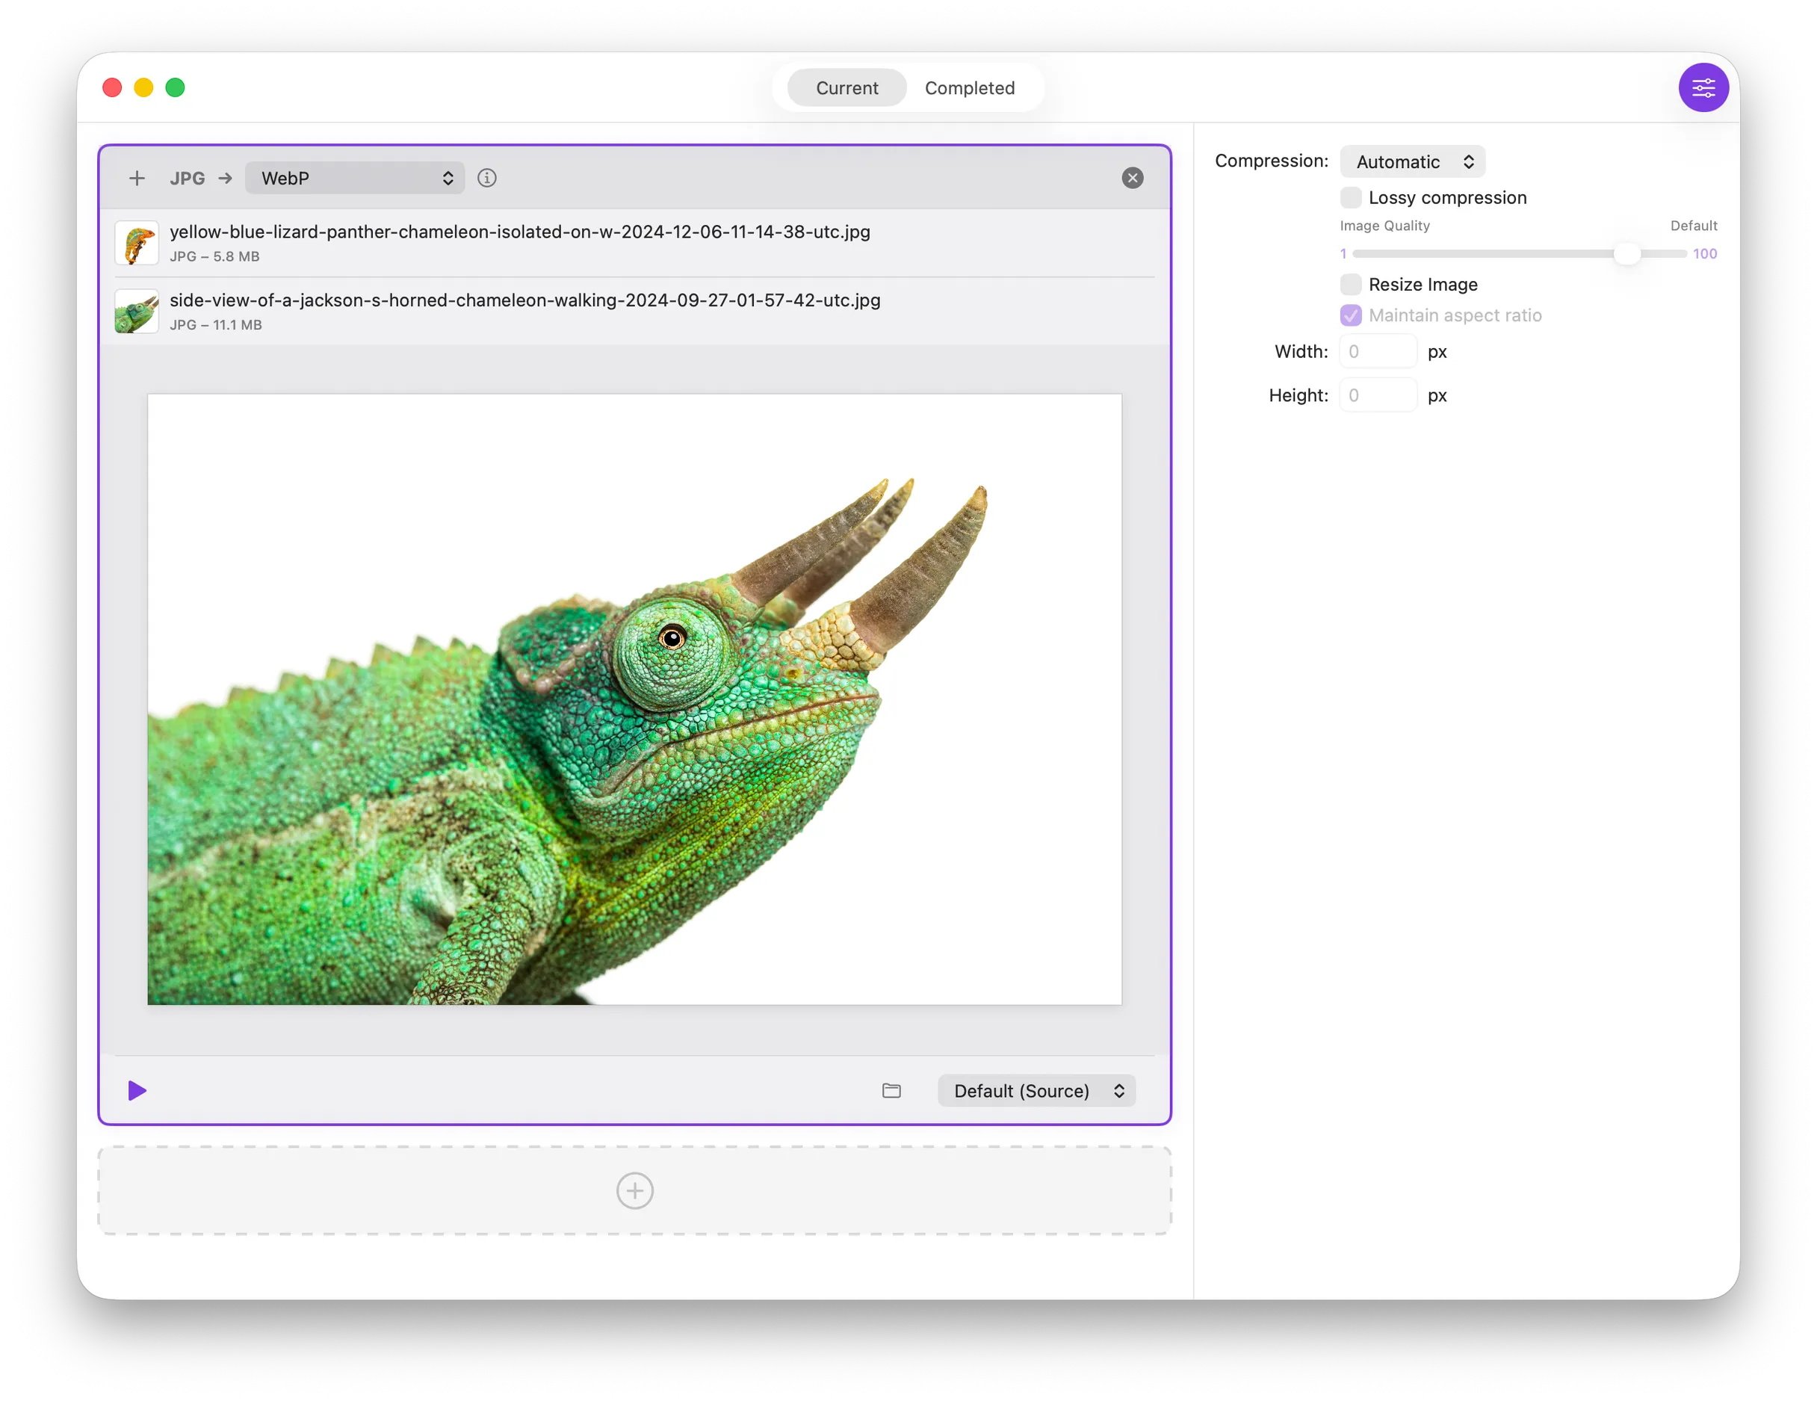Click the yellow-blue chameleon thumbnail
The height and width of the screenshot is (1401, 1817).
(x=137, y=242)
